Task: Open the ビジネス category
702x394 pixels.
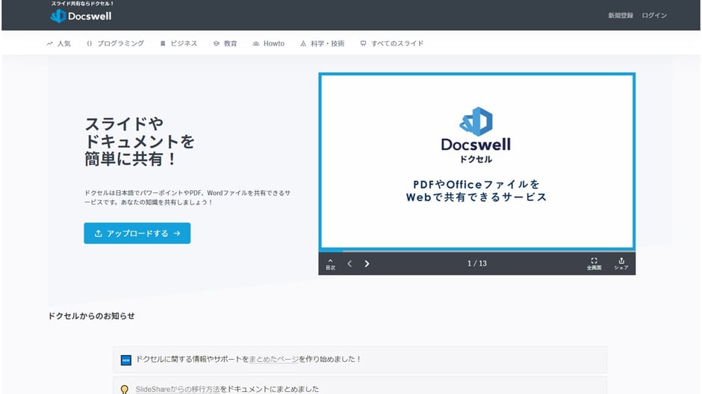Action: pyautogui.click(x=178, y=43)
